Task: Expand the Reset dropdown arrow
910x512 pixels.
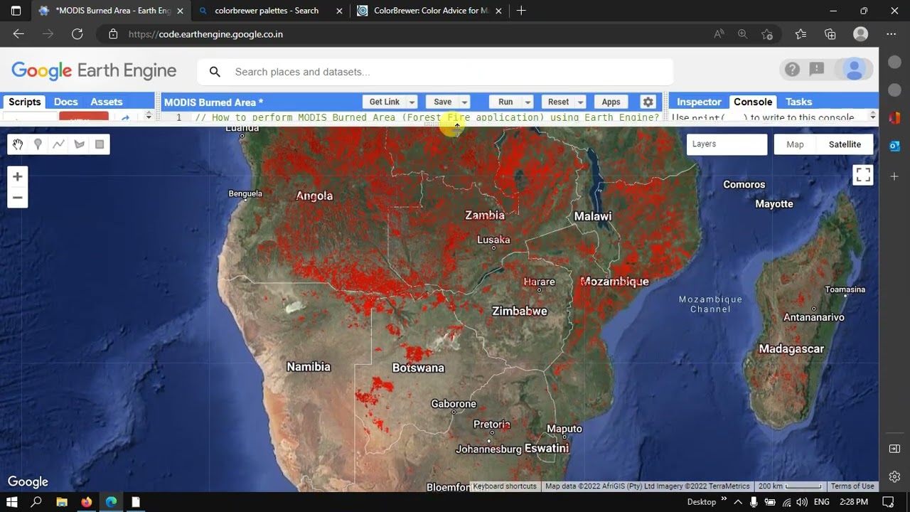Action: click(x=581, y=102)
